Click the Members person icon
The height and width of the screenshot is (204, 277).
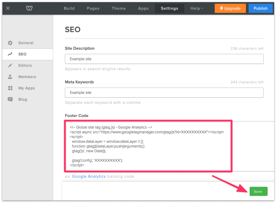click(10, 77)
